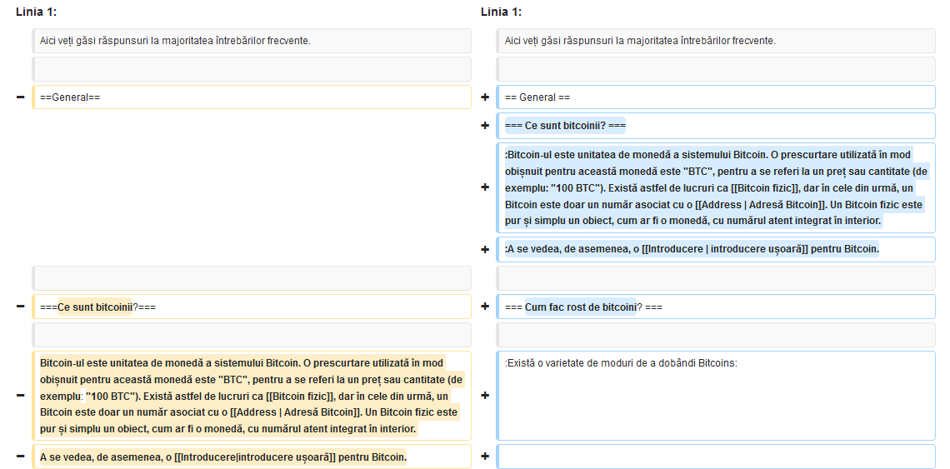Click highlighted Ce sunt bitcoinii text on left
The height and width of the screenshot is (469, 950).
pyautogui.click(x=94, y=307)
